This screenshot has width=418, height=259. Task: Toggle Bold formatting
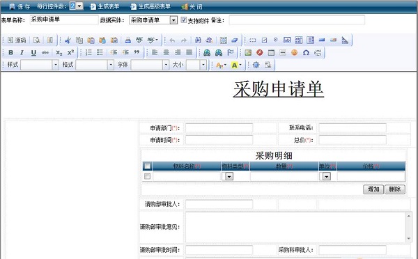pos(10,52)
